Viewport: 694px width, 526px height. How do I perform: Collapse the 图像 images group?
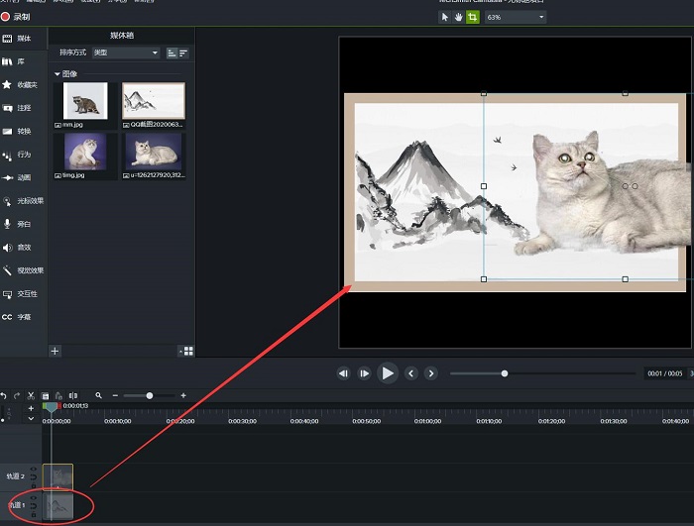(x=58, y=74)
